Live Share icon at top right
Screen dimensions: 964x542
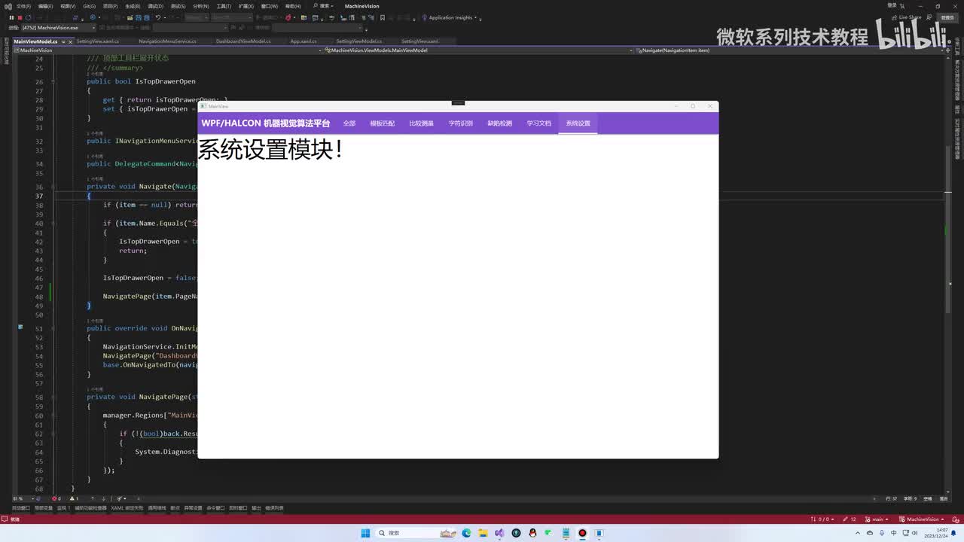point(894,17)
